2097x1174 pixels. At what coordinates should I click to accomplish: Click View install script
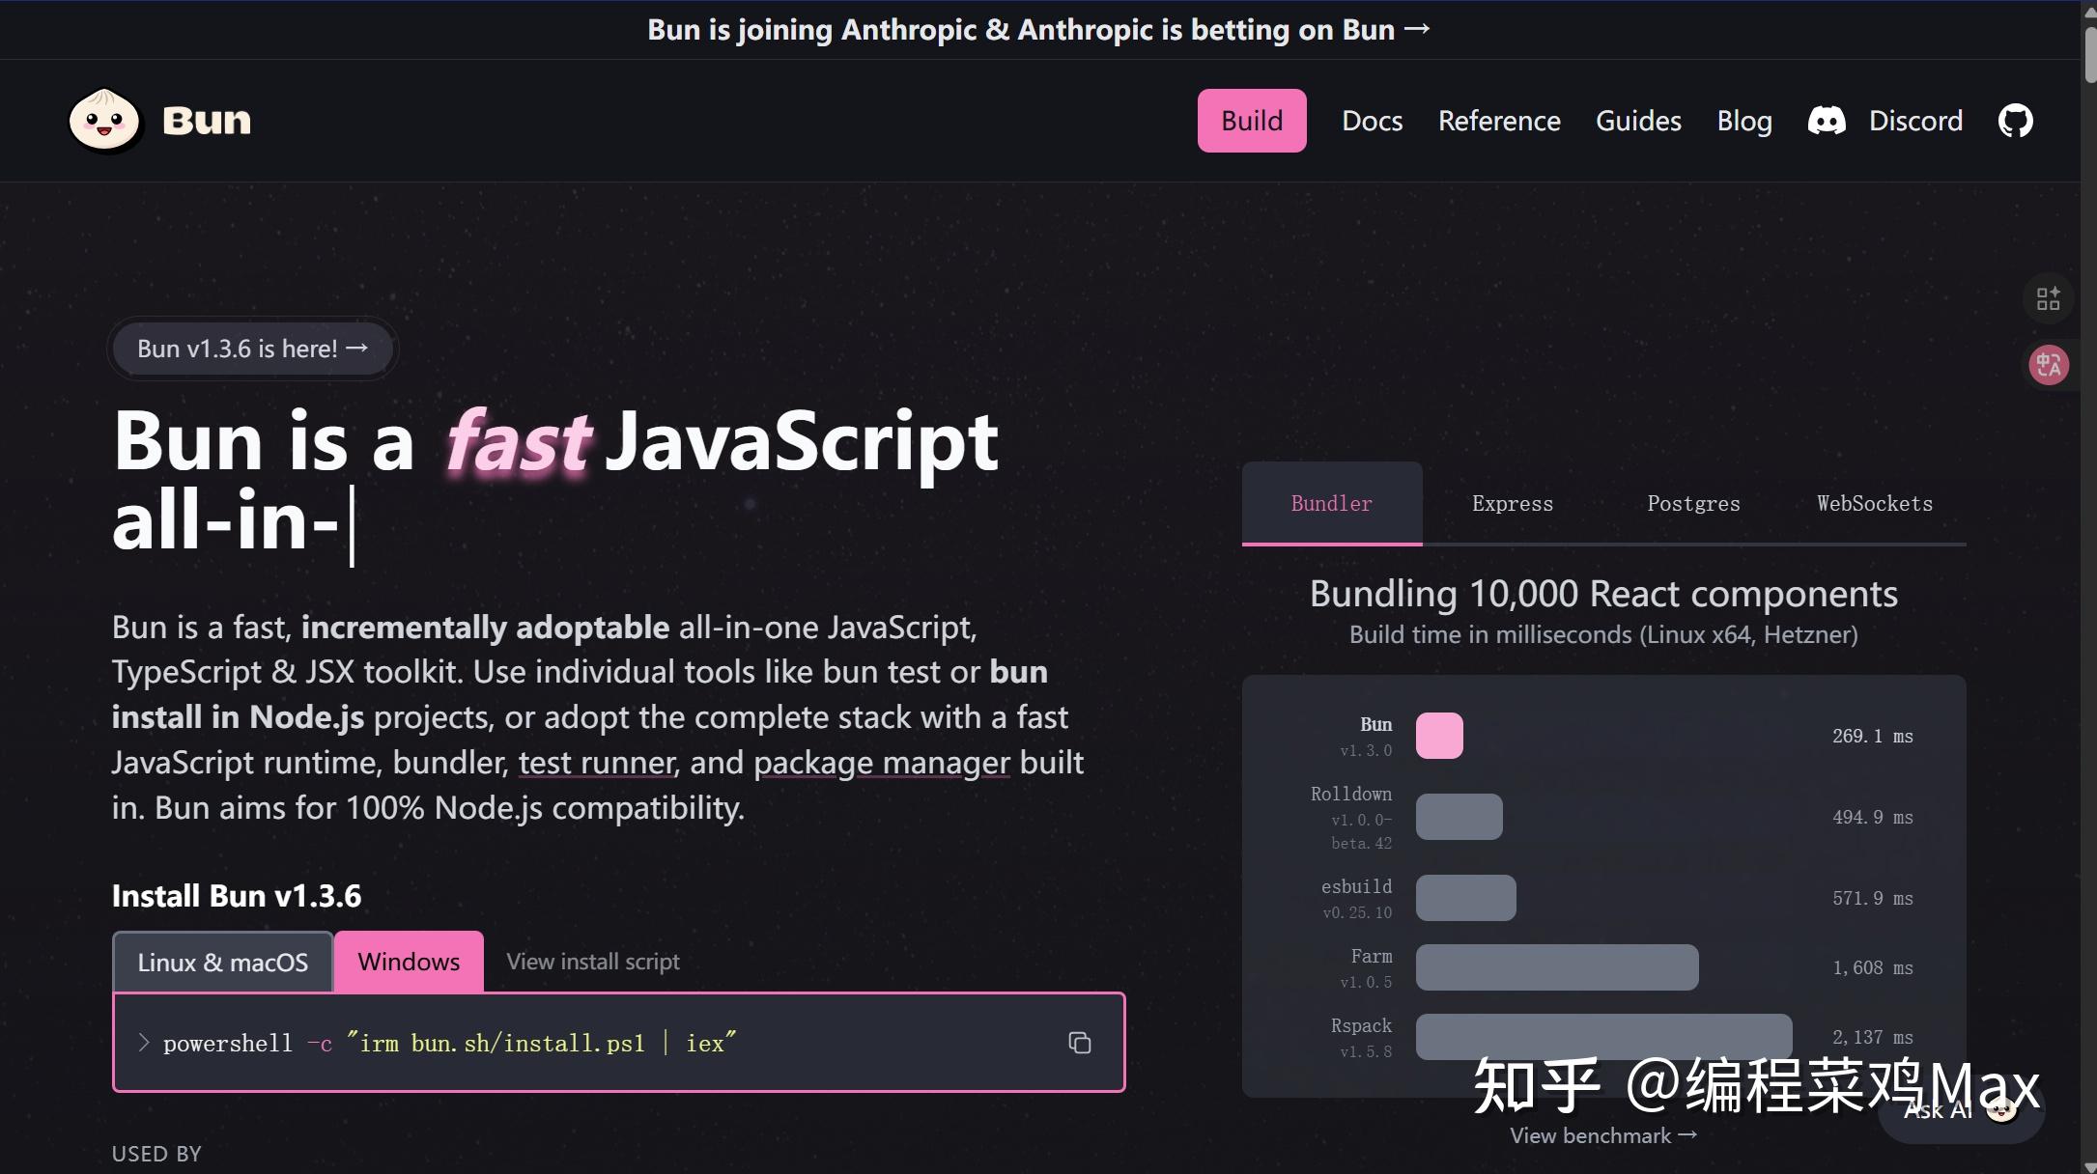(x=592, y=961)
